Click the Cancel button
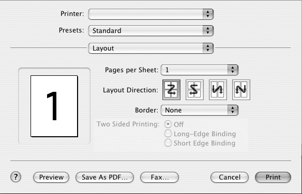Image resolution: width=302 pixels, height=194 pixels. (x=230, y=177)
